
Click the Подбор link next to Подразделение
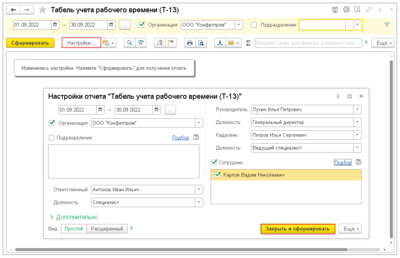pyautogui.click(x=180, y=138)
